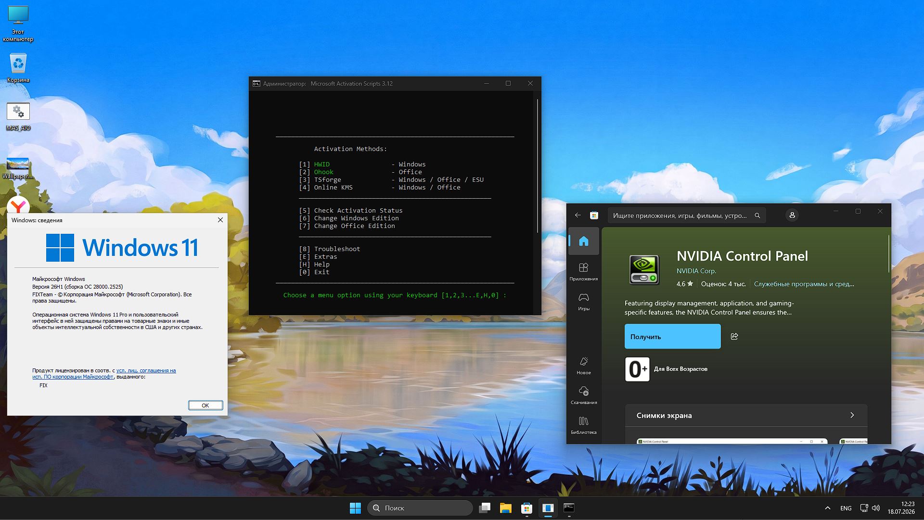Show hidden tray icons chevron
Viewport: 924px width, 520px height.
(827, 508)
